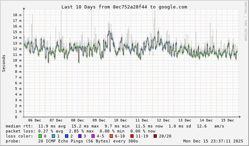Select the dark blue loss swatch for 2
This screenshot has height=146, width=249.
click(x=67, y=136)
